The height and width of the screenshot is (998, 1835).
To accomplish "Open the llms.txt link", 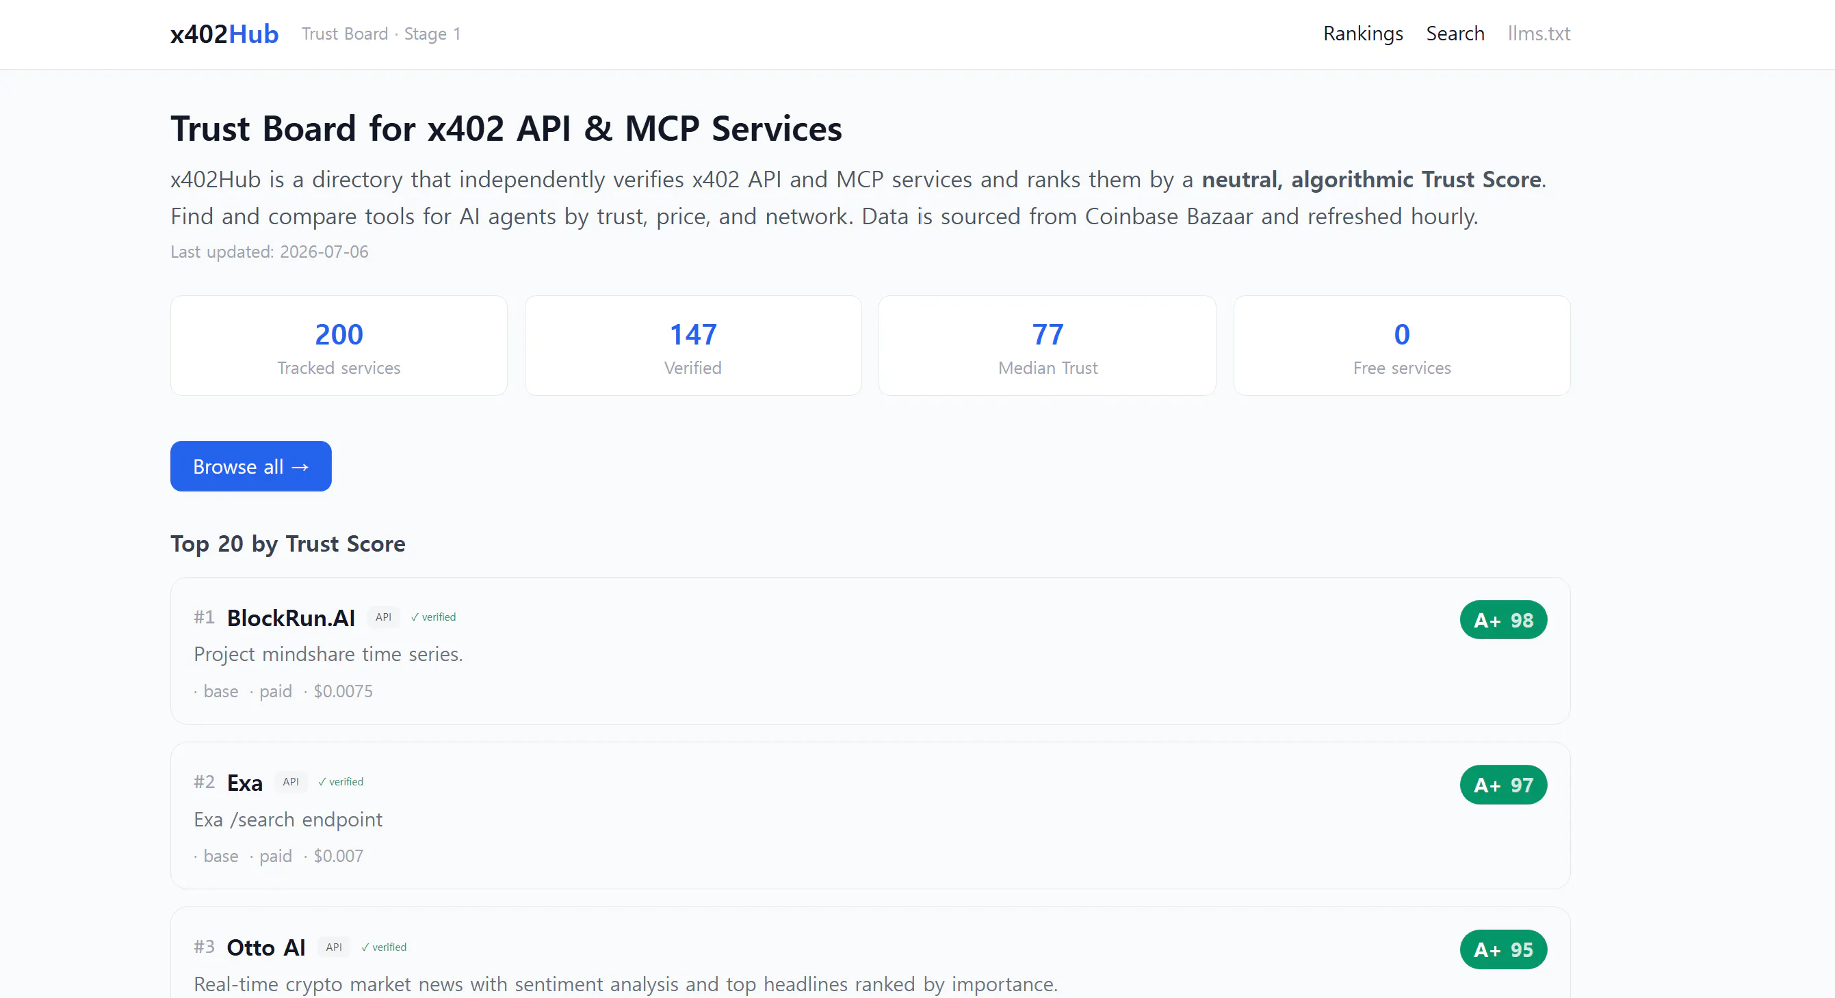I will [1539, 33].
